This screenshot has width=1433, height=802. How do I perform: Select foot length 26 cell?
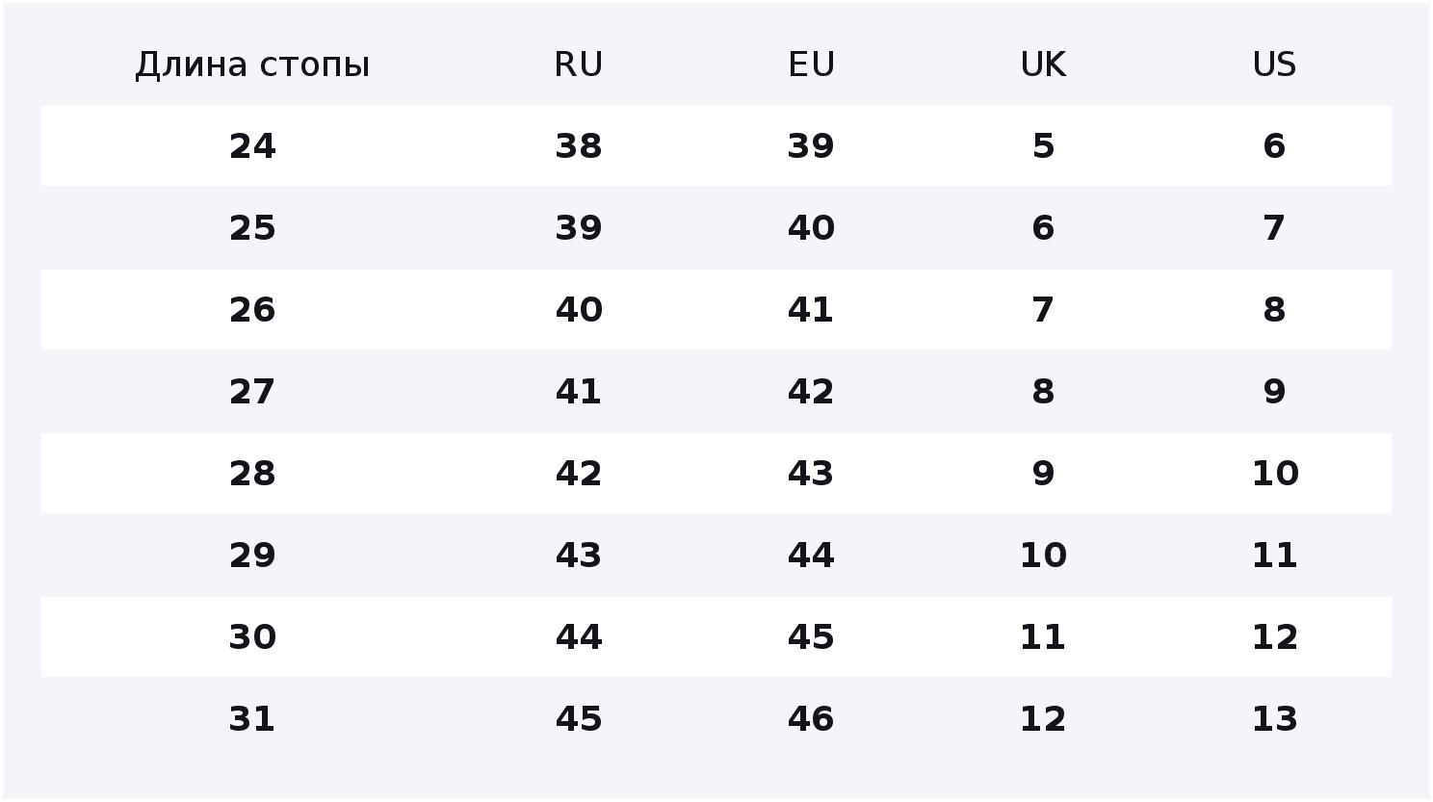252,310
